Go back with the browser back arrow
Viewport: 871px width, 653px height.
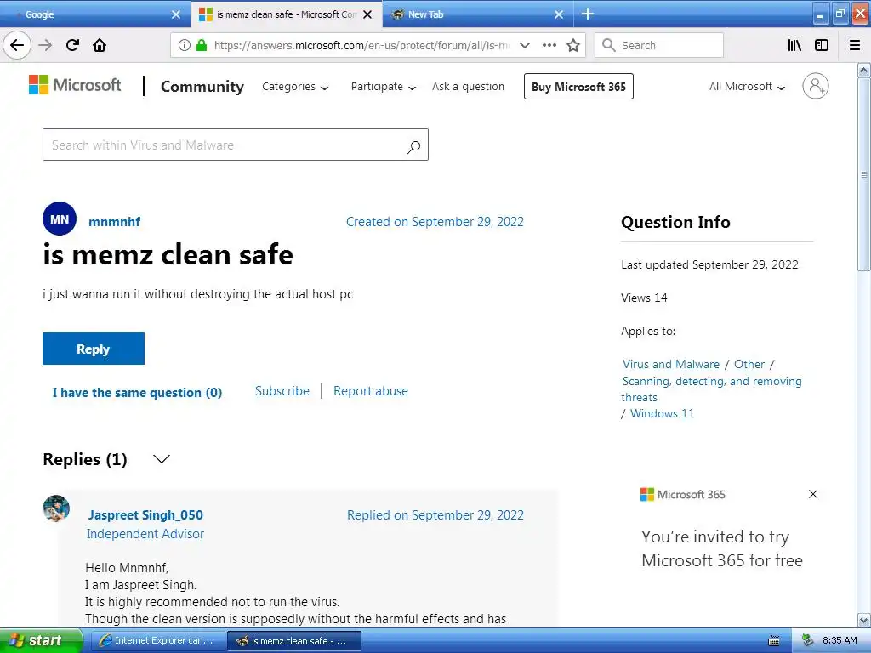(x=17, y=45)
